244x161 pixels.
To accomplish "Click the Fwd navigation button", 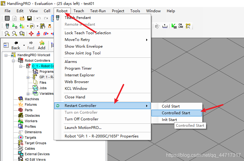I will point(31,45).
